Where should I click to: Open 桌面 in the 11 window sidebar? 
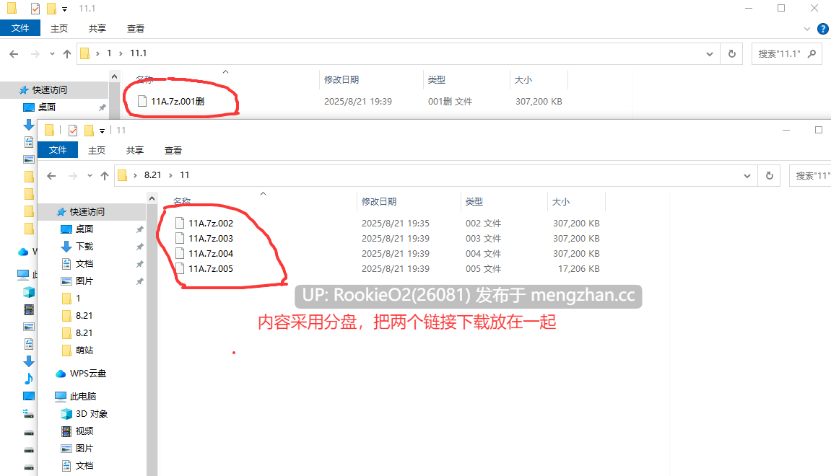[84, 229]
